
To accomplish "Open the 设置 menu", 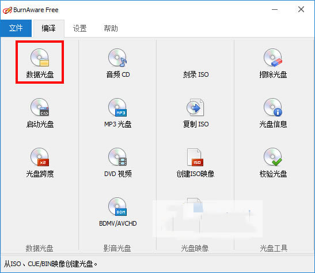I will [79, 28].
